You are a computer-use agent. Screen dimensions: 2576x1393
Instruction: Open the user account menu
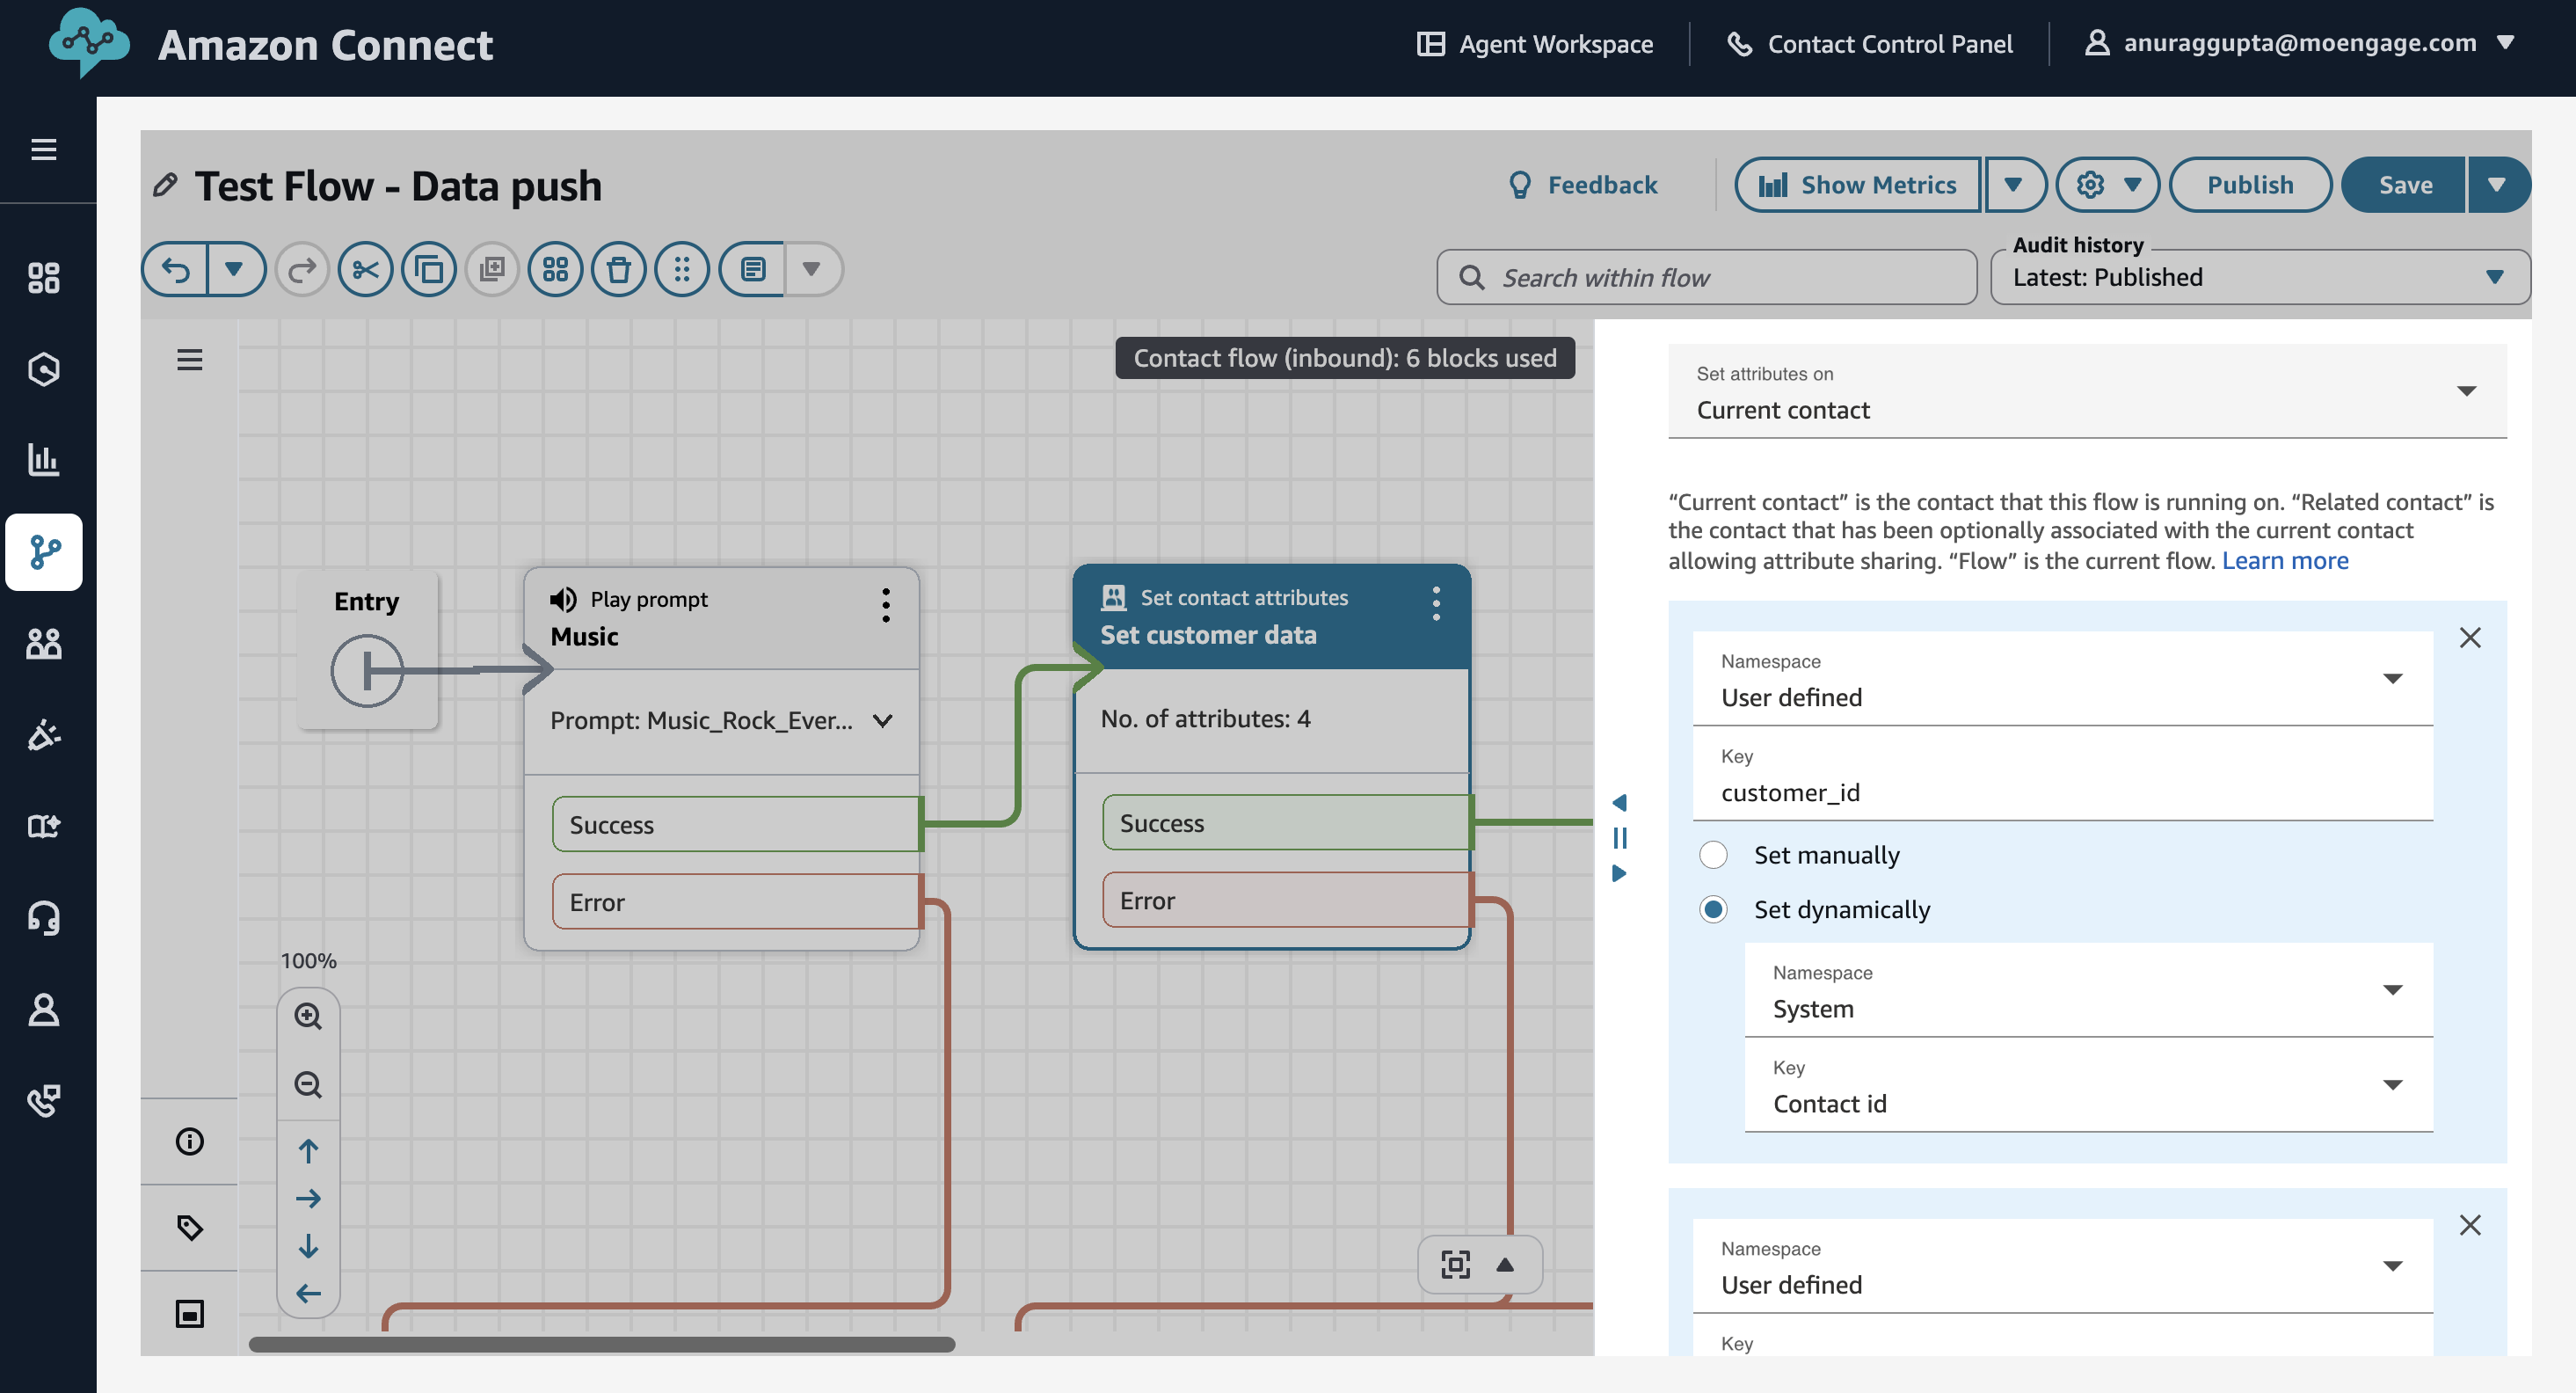point(2299,43)
